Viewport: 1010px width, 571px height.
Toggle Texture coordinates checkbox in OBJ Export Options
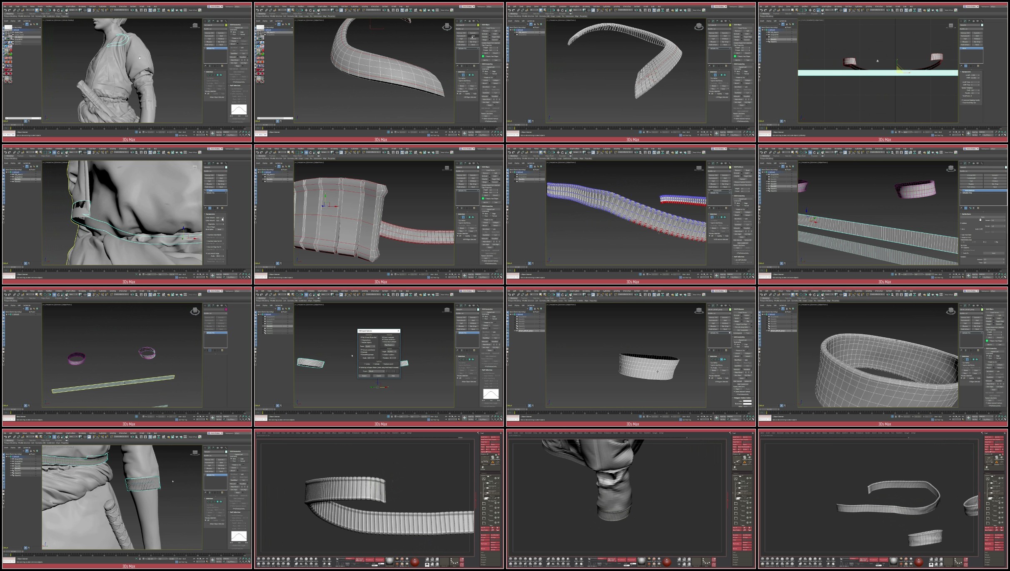coord(361,350)
